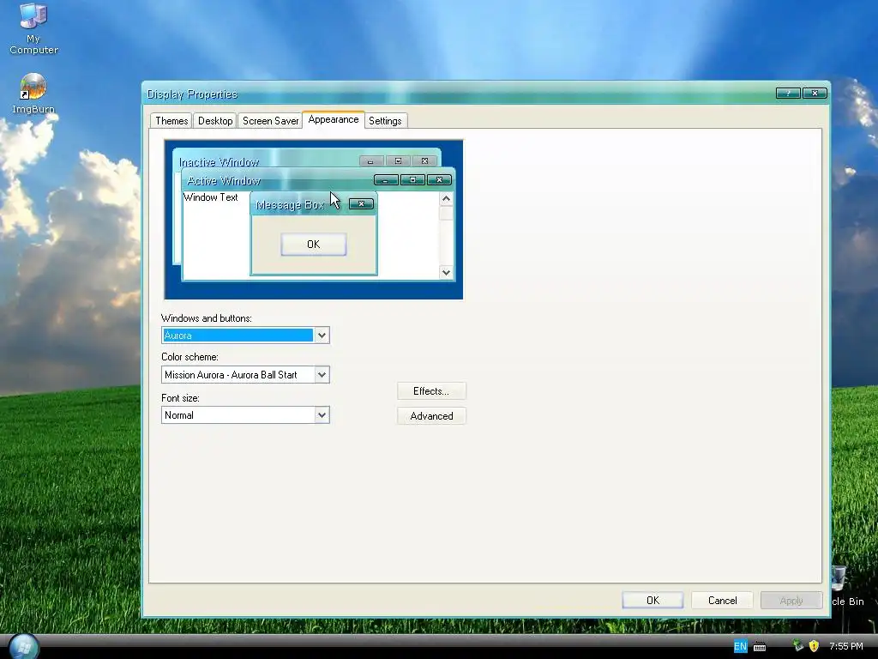The width and height of the screenshot is (878, 659).
Task: Click the Inactive Window preview title
Action: click(219, 162)
